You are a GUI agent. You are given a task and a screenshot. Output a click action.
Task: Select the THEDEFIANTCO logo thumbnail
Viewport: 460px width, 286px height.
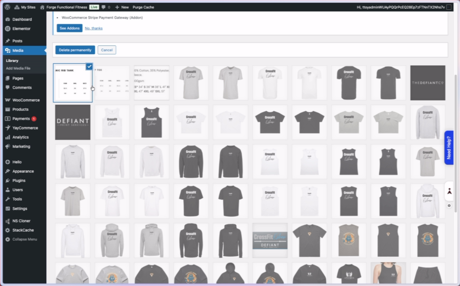428,83
